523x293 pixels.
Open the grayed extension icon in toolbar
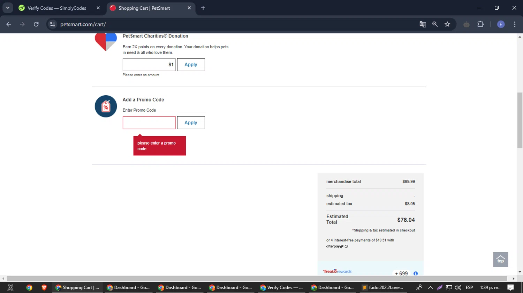coord(467,24)
